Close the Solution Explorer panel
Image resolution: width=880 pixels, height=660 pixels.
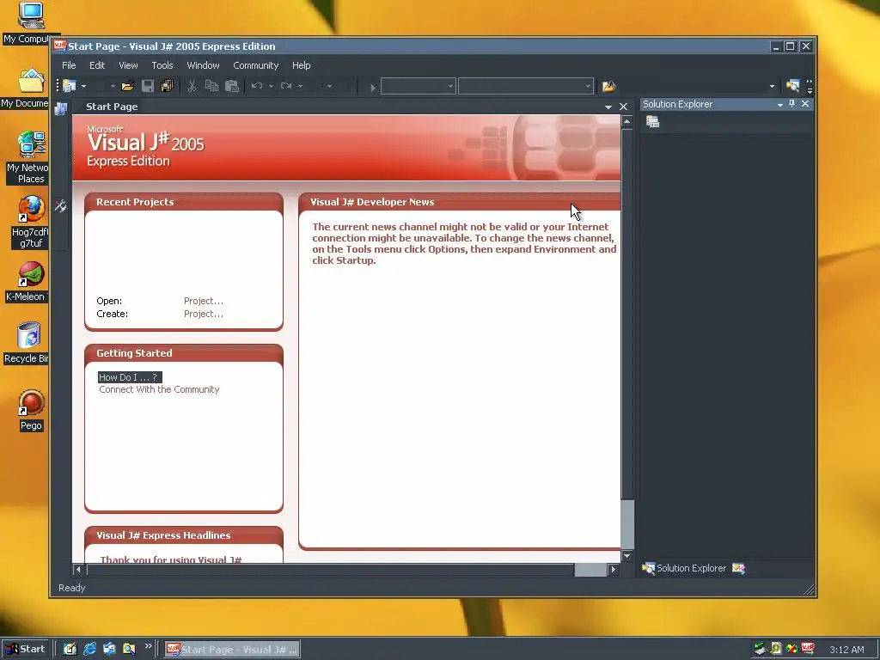804,104
